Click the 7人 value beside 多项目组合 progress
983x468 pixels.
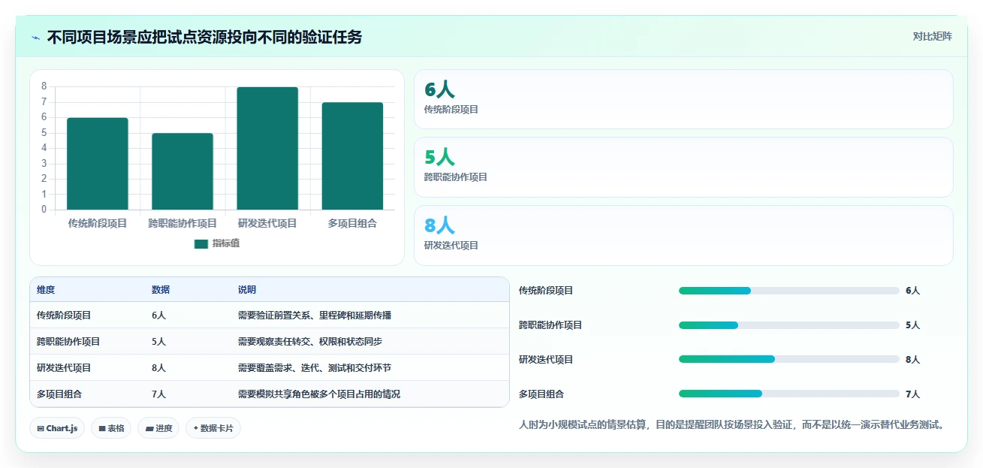point(912,394)
